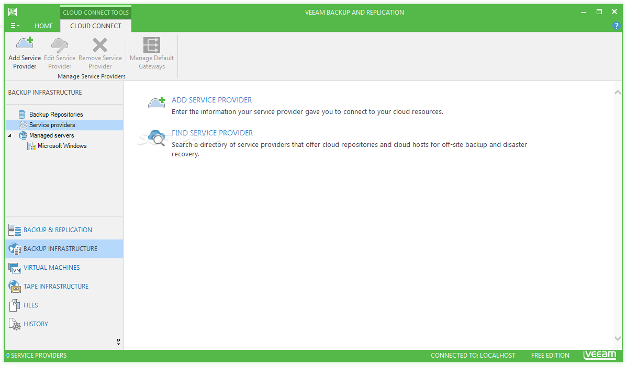The height and width of the screenshot is (366, 627).
Task: Click the History gear document icon
Action: 15,324
